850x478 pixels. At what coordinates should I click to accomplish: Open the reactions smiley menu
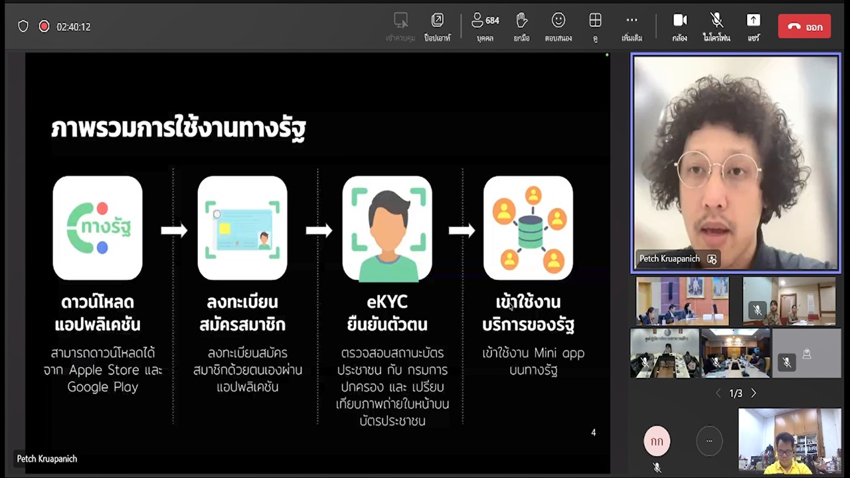(x=558, y=27)
